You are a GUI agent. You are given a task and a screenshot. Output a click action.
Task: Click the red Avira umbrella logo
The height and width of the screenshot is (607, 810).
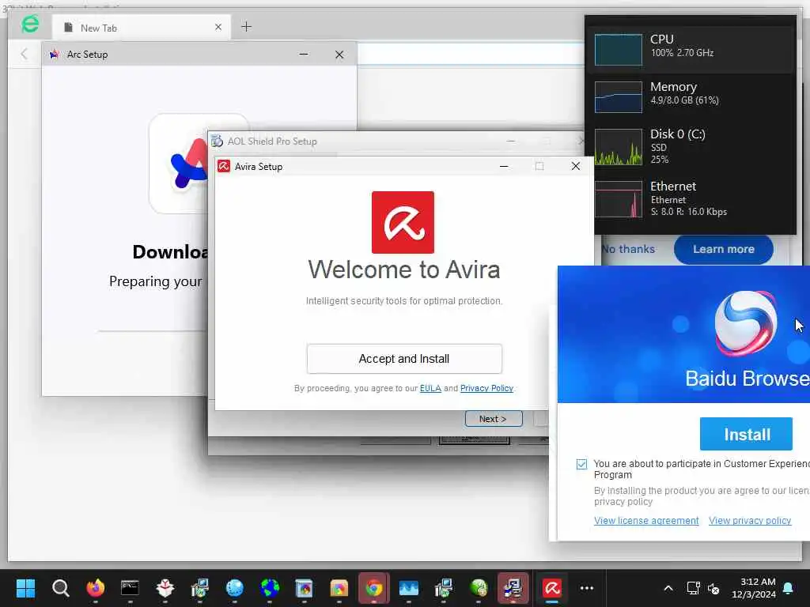[403, 222]
